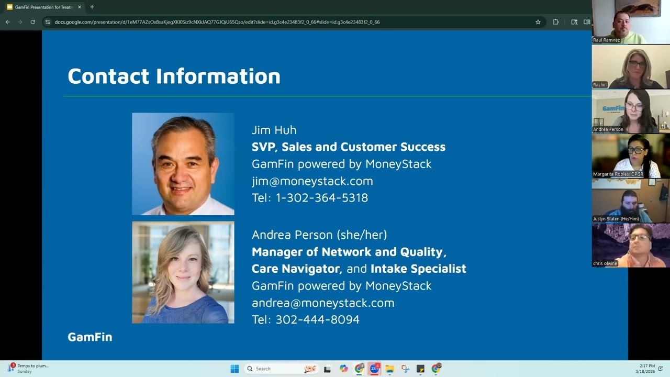Screen dimensions: 670x377
Task: Launch the Snipping Tool from the taskbar
Action: [x=405, y=369]
